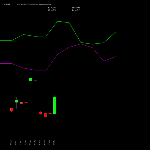Click the 'H: 8.93' high value
150x150 pixels.
click(x=76, y=8)
